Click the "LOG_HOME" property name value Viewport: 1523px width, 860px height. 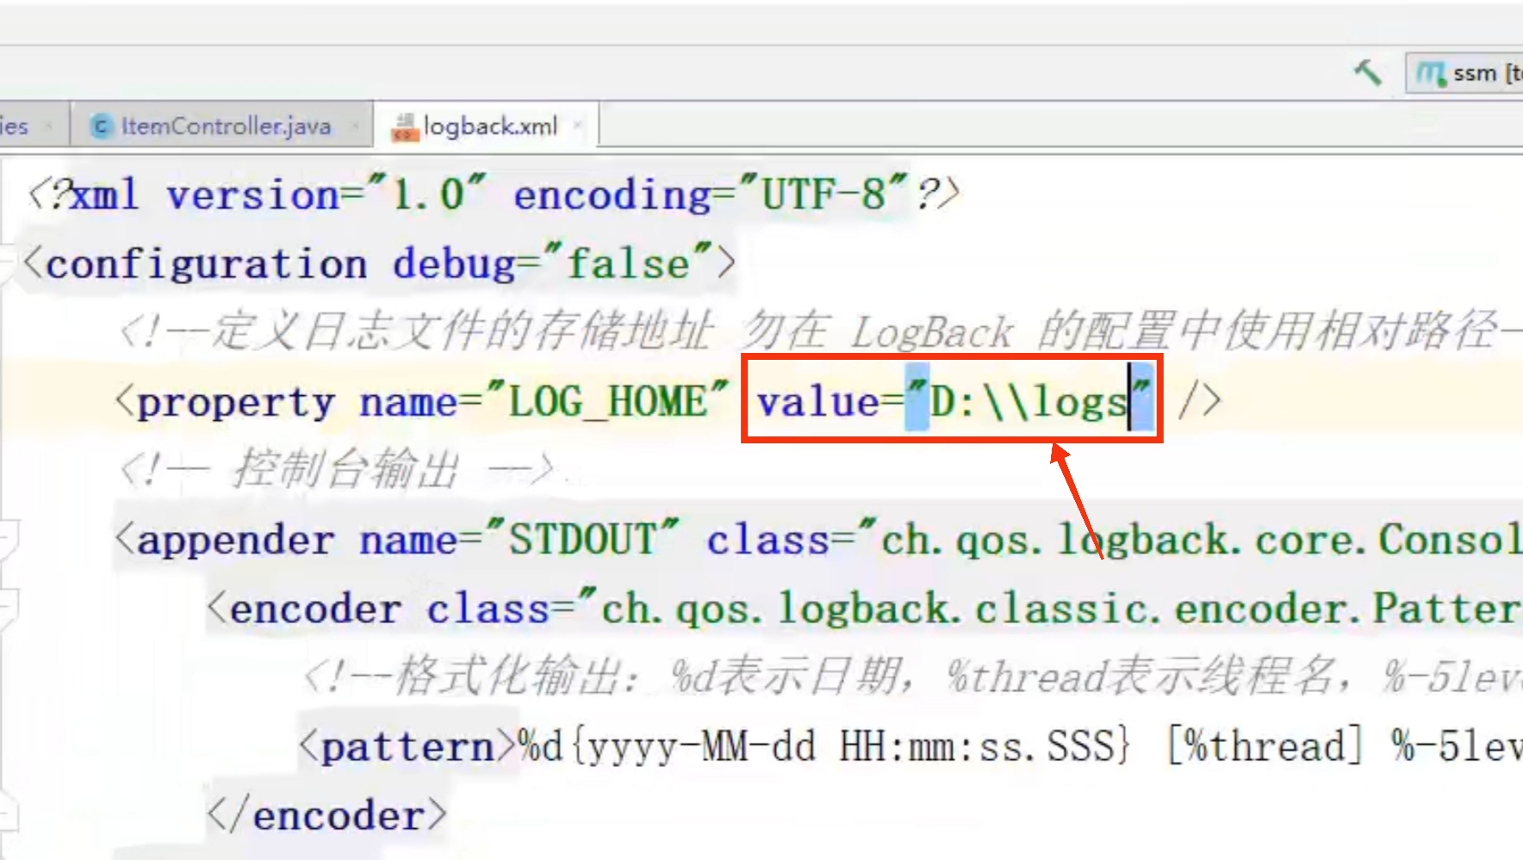point(607,401)
